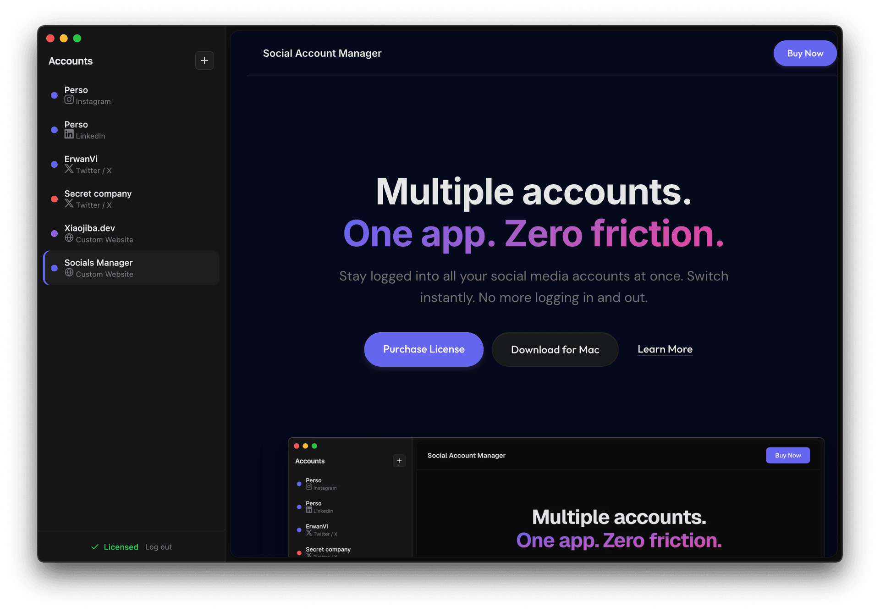
Task: Click the Purchase License button
Action: point(423,349)
